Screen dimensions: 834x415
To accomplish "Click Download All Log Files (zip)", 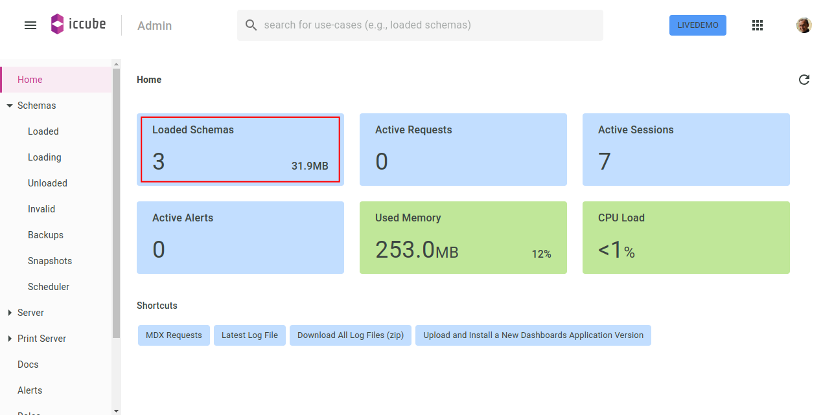I will pyautogui.click(x=350, y=335).
